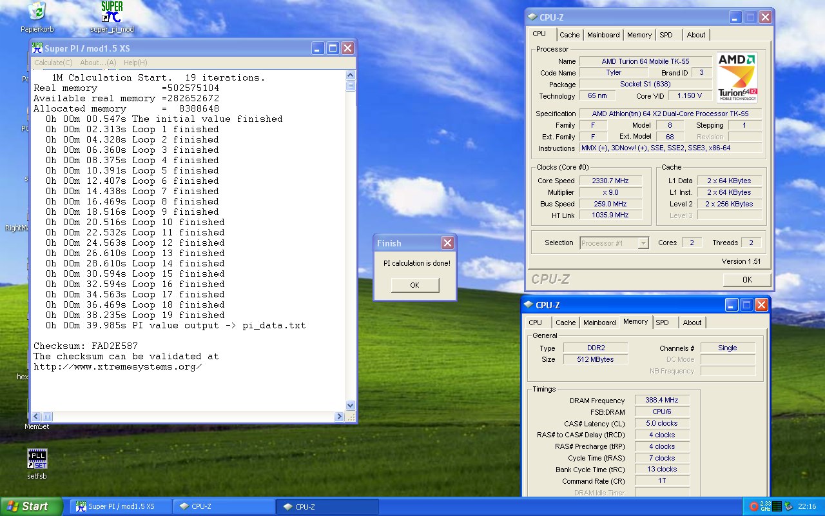The image size is (825, 516).
Task: Click the Command Rate value 1T
Action: coord(662,481)
